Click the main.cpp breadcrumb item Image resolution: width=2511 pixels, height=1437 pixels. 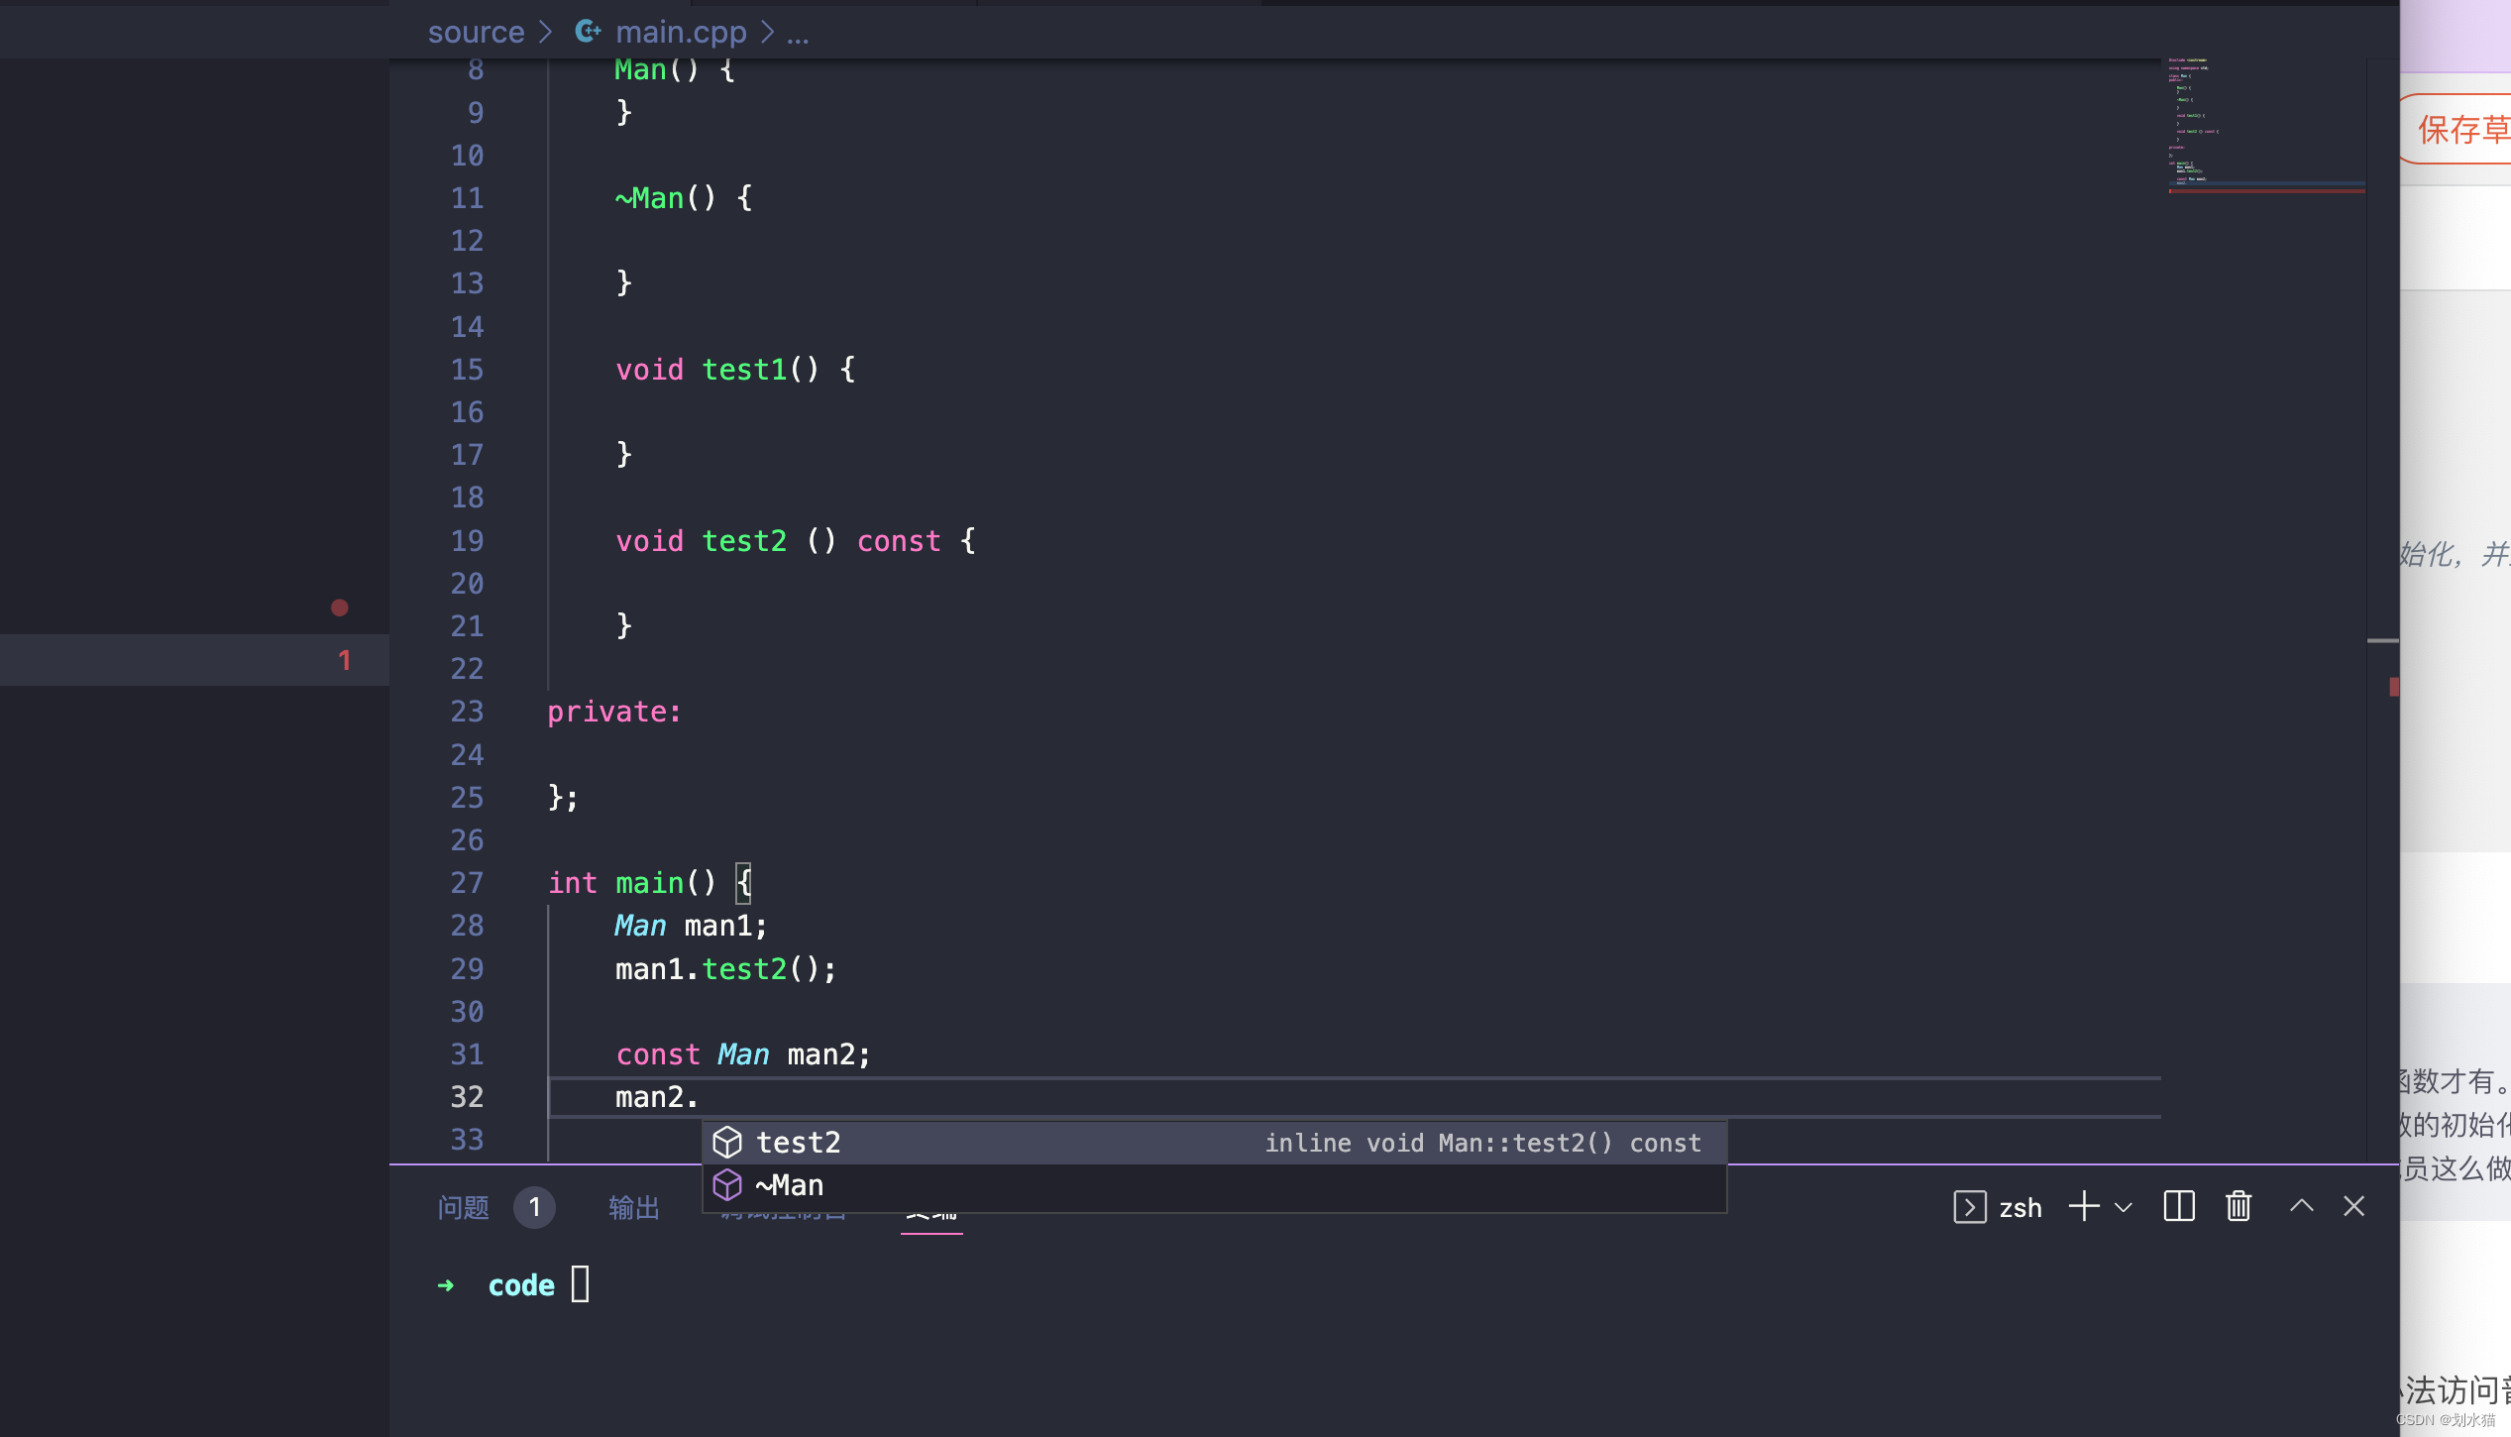click(x=681, y=32)
